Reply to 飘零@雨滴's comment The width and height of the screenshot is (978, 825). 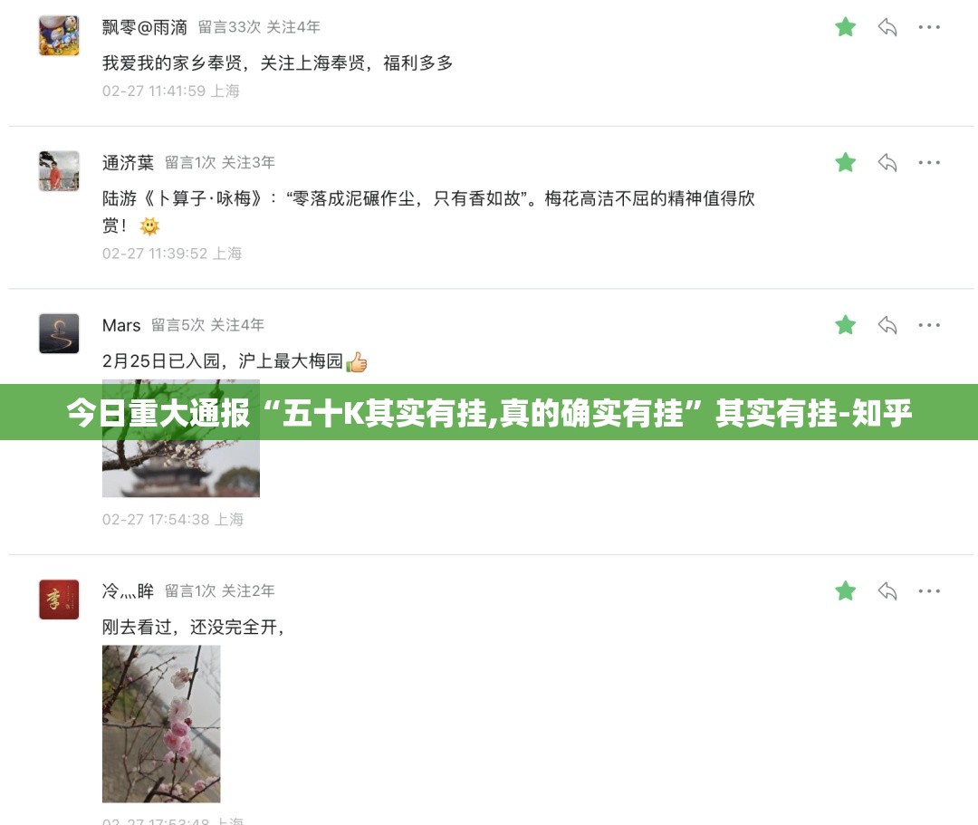(x=887, y=27)
